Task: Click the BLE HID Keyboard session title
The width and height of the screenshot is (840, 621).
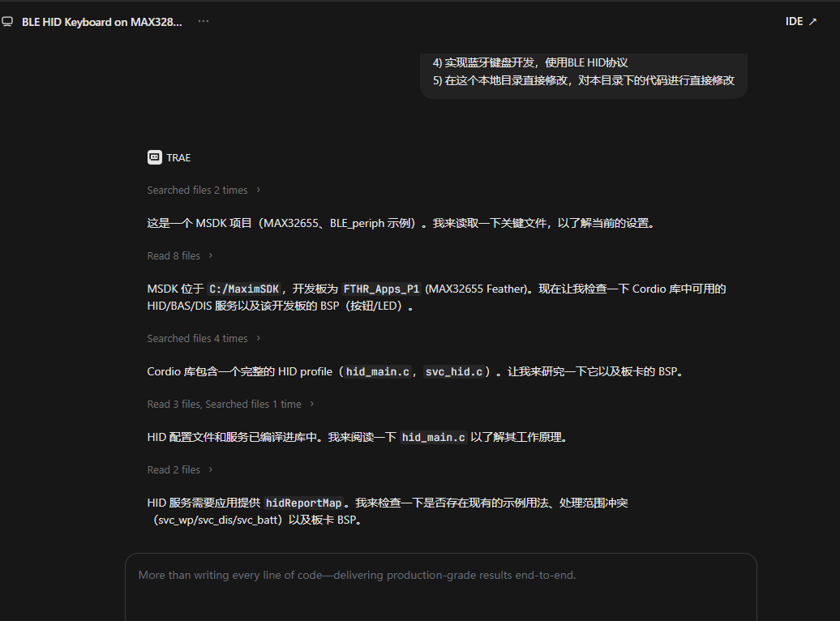Action: 102,22
